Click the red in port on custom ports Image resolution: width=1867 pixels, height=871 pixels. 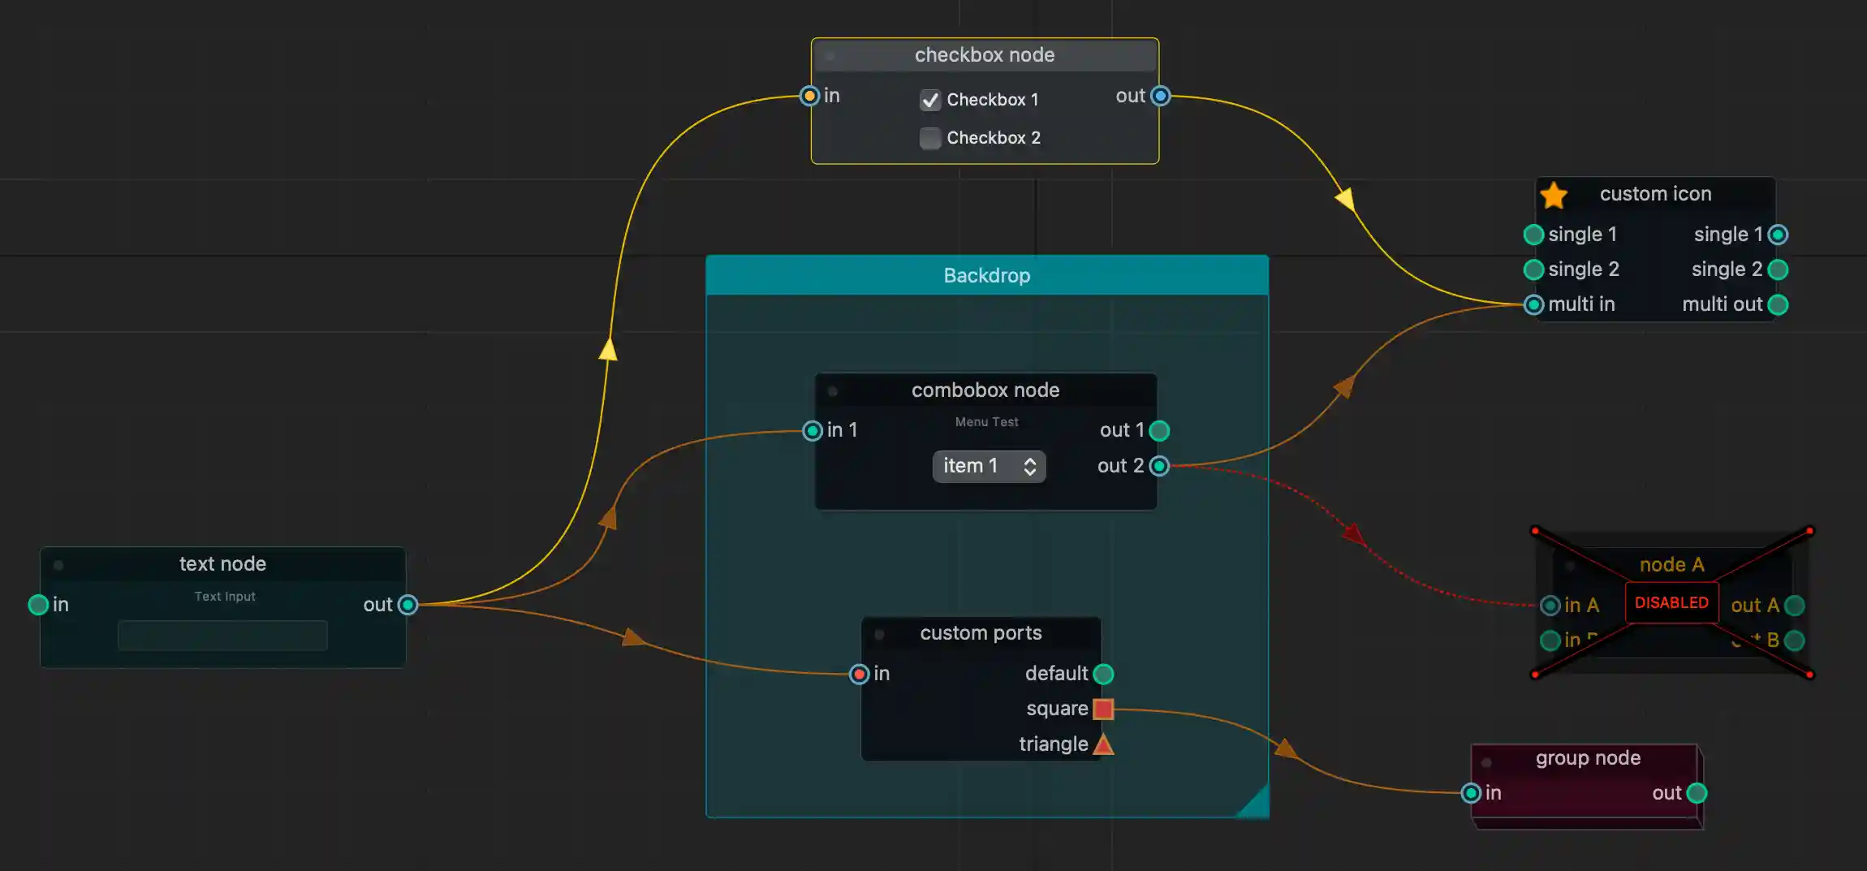coord(859,674)
